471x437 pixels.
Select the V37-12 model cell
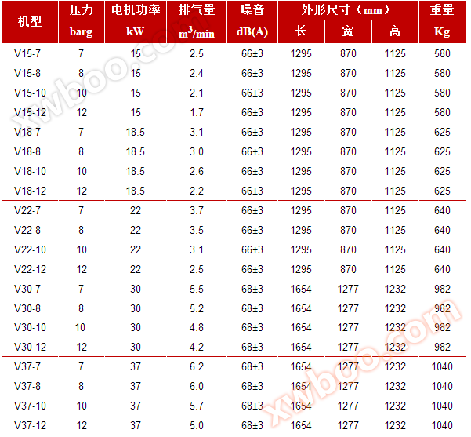point(31,425)
